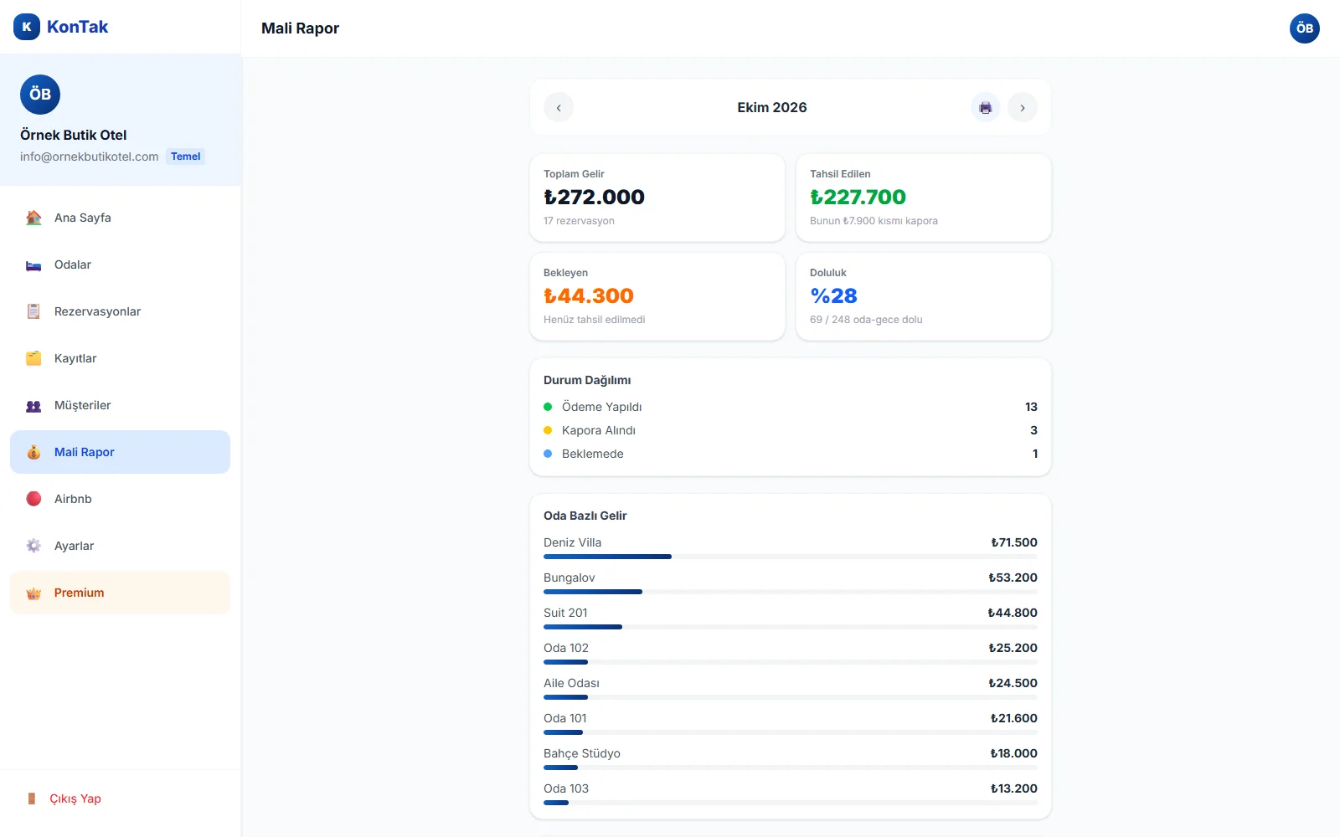Open the ÖB avatar in top right
This screenshot has height=837, width=1340.
pos(1304,28)
